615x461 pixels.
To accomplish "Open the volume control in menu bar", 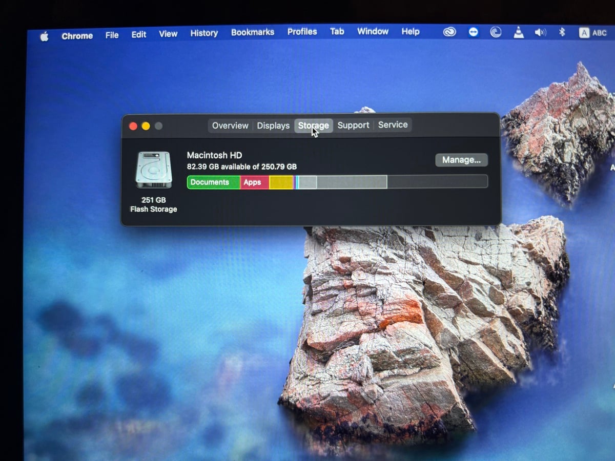I will [x=540, y=32].
